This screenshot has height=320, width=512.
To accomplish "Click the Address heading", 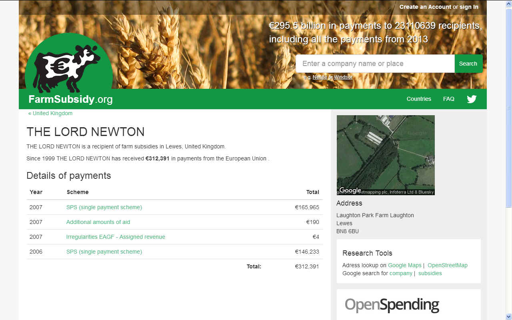I will (349, 203).
